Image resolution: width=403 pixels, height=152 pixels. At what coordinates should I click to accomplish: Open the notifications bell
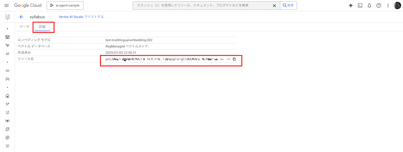369,5
